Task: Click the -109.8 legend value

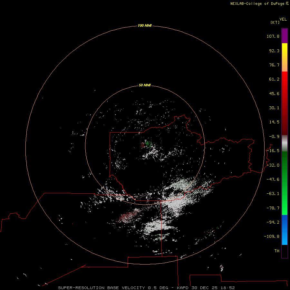Action: click(x=272, y=237)
